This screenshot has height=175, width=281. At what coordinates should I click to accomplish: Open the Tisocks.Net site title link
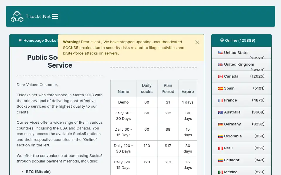[x=38, y=16]
